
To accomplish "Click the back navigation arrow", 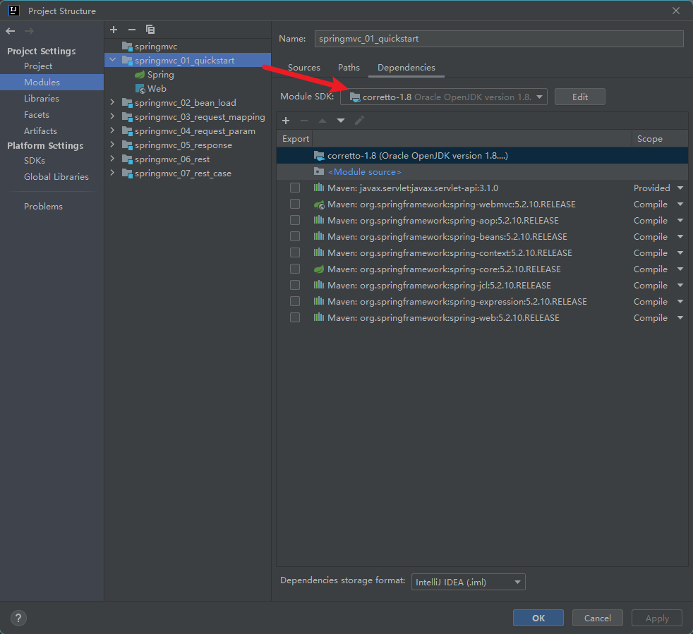I will 11,31.
